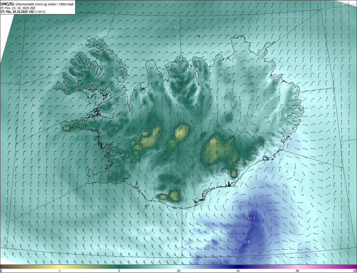Click the 50 tick at the scale's end
This screenshot has width=357, height=273.
(x=355, y=271)
